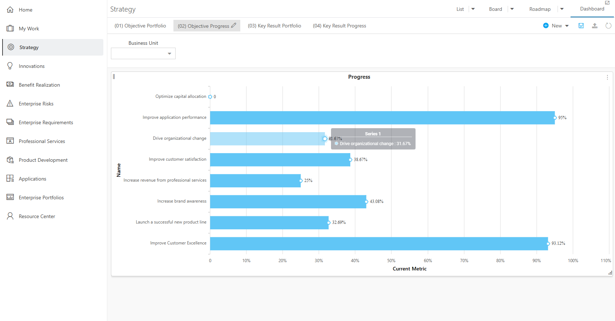
Task: Open the Business Unit dropdown
Action: pyautogui.click(x=143, y=53)
